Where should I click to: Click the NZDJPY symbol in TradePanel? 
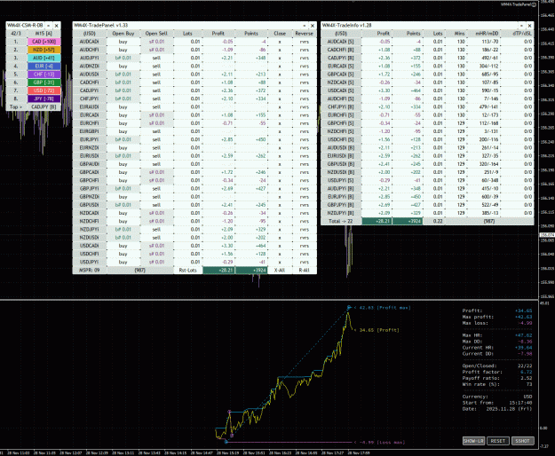point(89,230)
